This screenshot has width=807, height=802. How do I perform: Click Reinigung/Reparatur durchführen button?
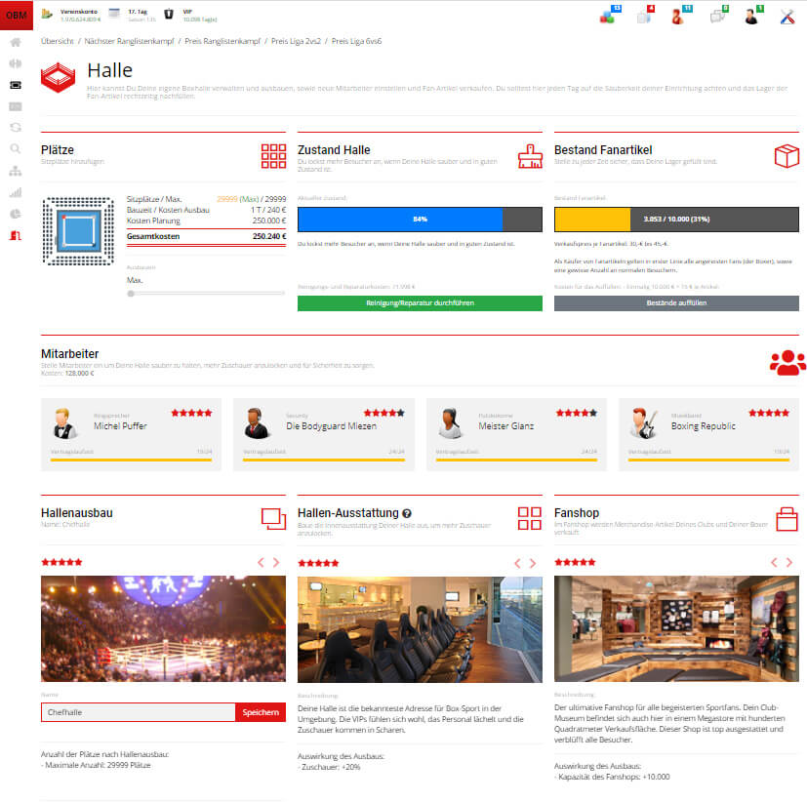click(x=420, y=303)
